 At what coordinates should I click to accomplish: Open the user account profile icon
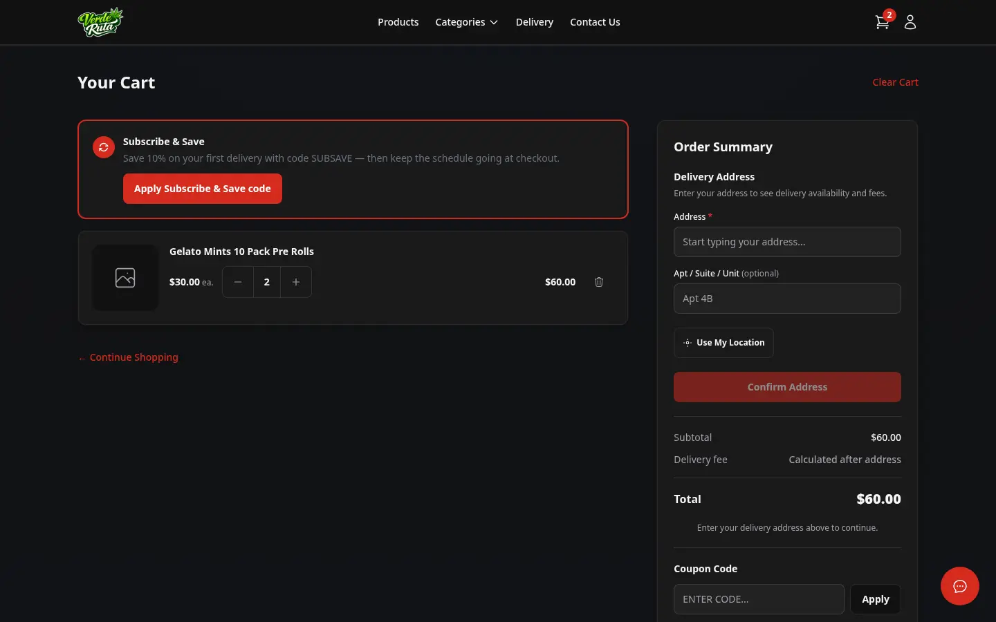[910, 22]
